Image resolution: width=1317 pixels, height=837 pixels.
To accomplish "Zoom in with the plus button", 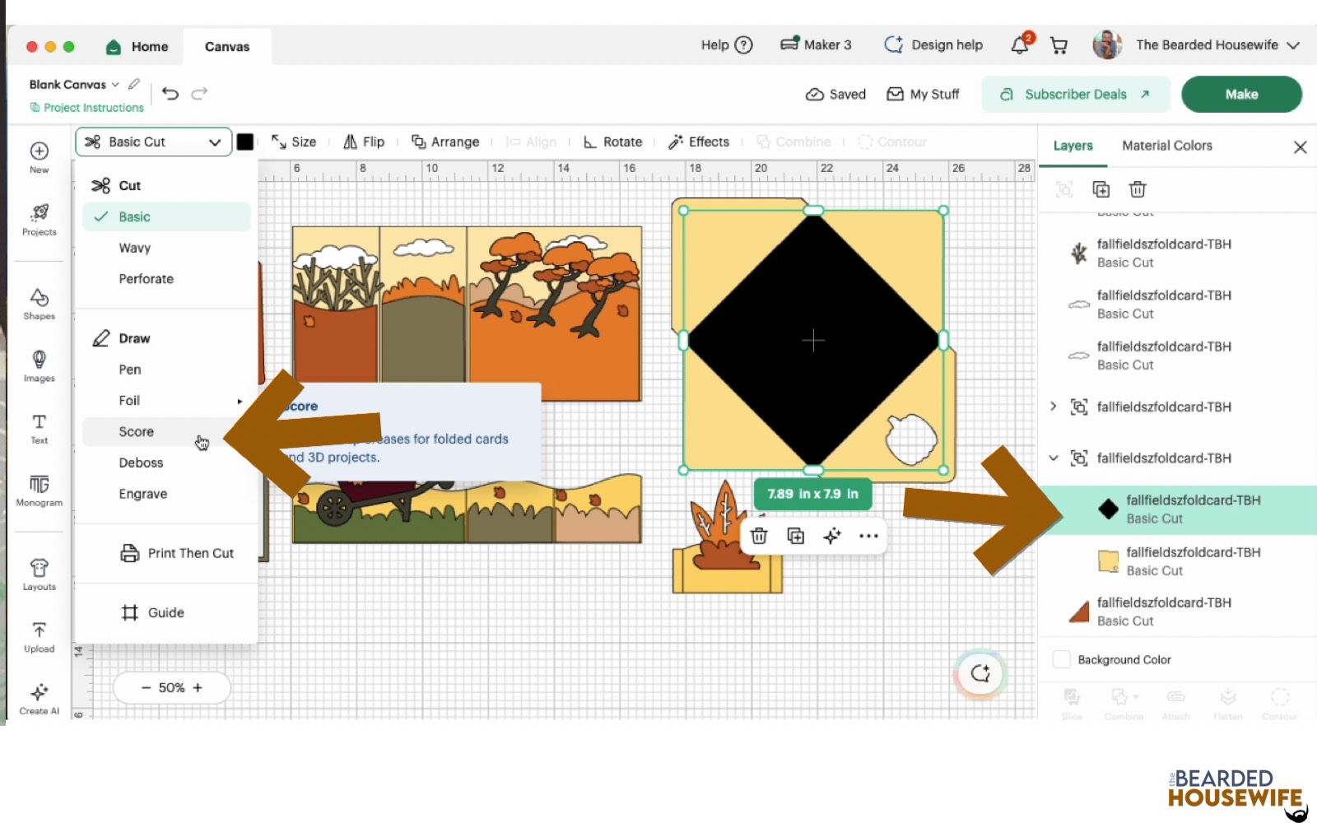I will (x=198, y=687).
